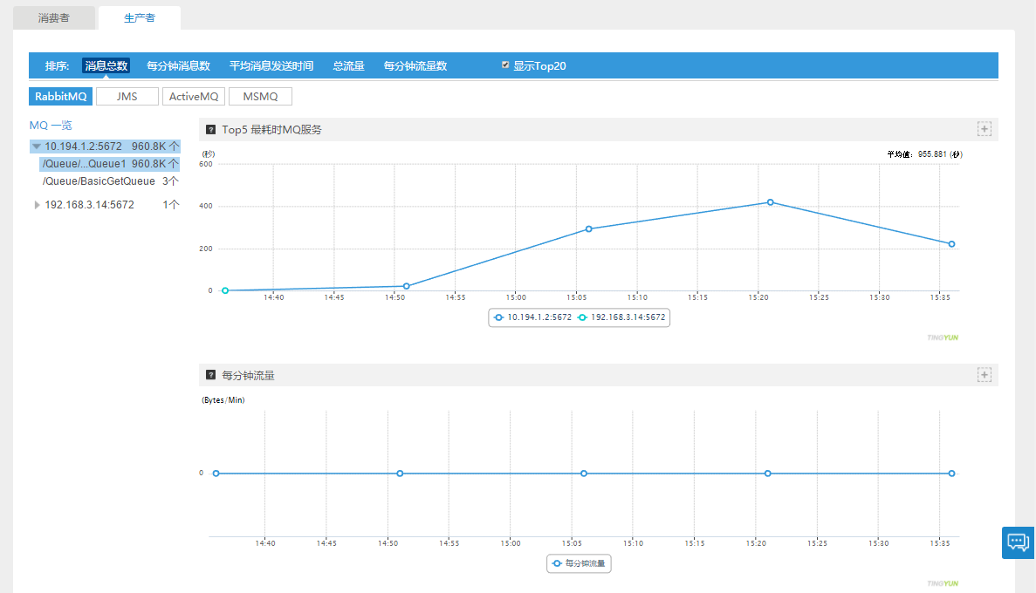Click the 14:50 data point in Top5 chart
The image size is (1036, 593).
407,286
